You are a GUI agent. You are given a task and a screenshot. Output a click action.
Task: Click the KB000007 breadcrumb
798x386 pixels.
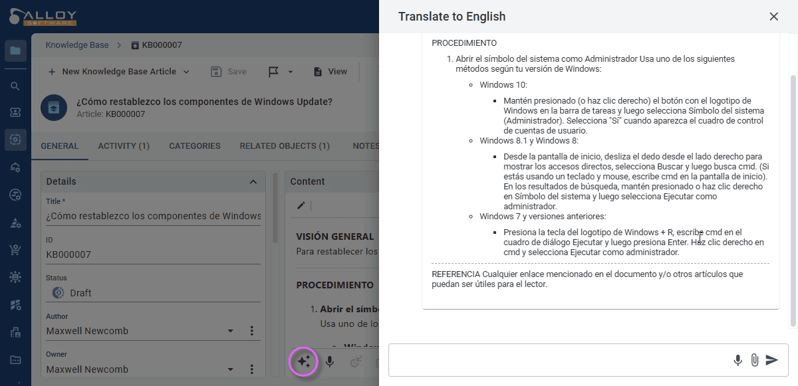[157, 45]
